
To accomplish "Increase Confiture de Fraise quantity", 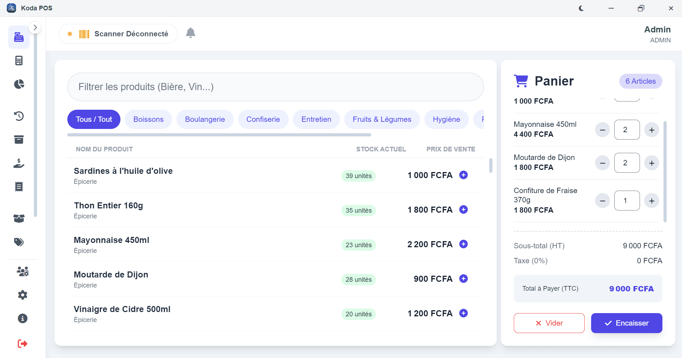I will click(x=652, y=201).
